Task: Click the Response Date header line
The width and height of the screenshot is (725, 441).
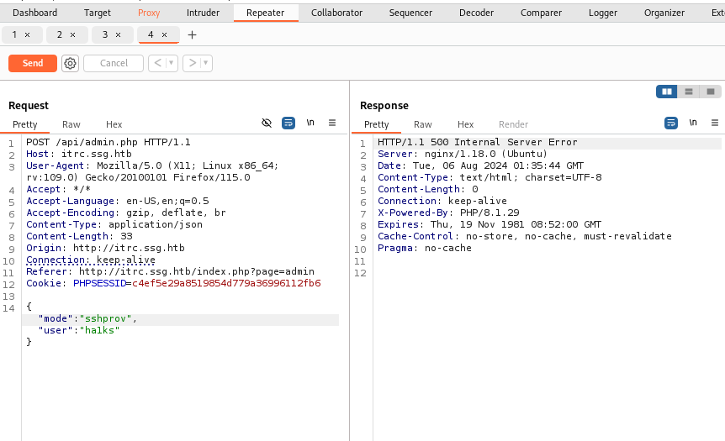Action: click(480, 165)
